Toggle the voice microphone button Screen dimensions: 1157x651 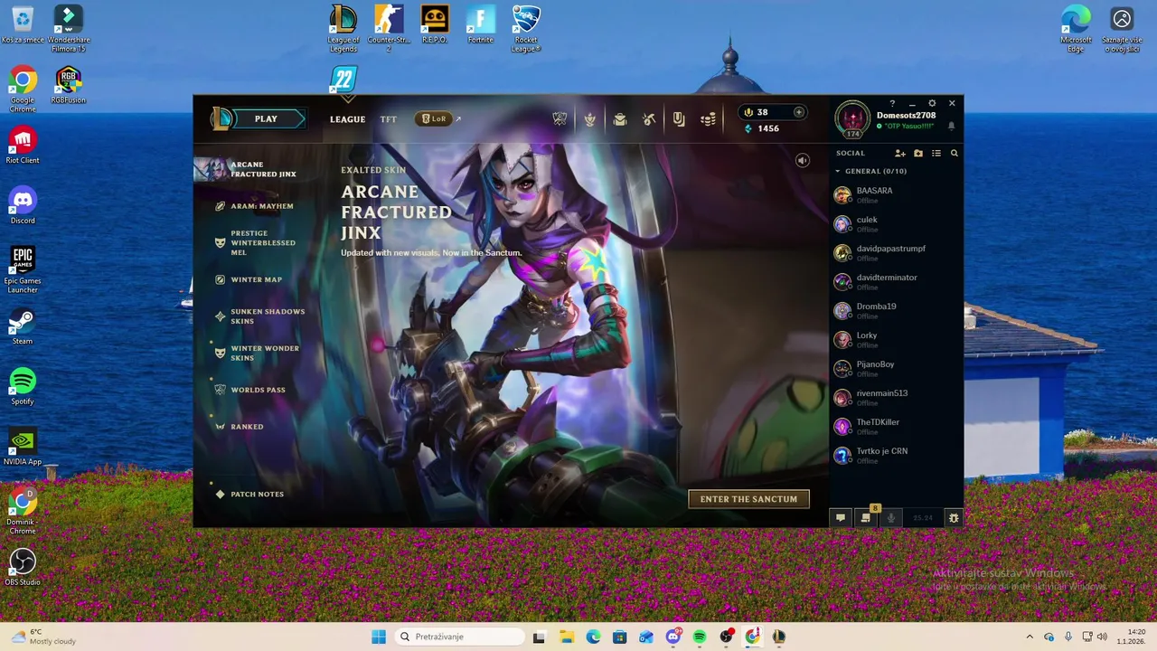891,517
